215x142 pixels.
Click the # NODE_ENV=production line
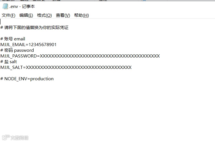point(27,79)
